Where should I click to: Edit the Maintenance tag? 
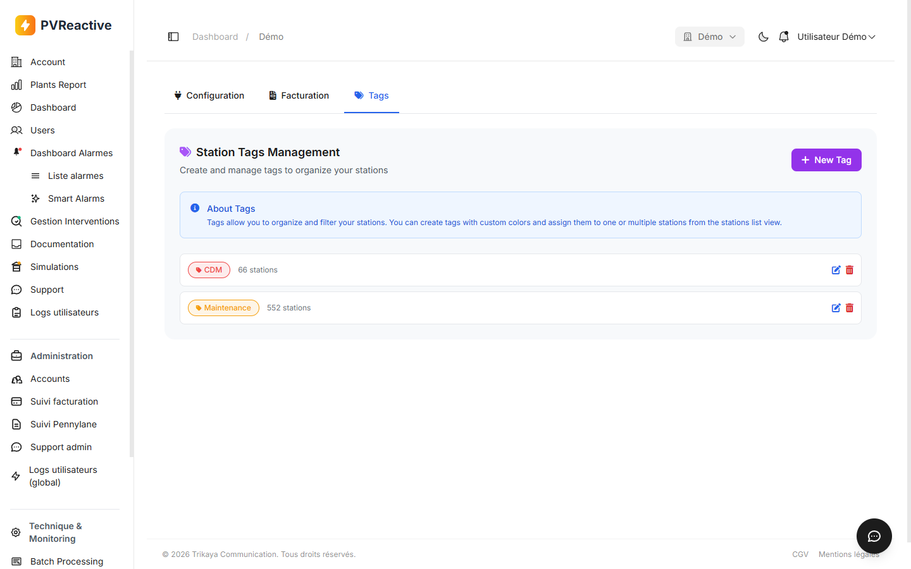tap(836, 308)
